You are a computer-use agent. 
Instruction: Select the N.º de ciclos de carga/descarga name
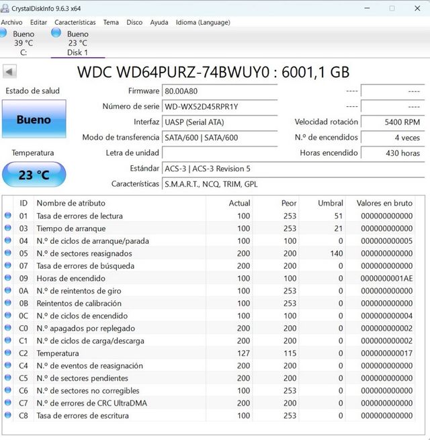click(91, 341)
